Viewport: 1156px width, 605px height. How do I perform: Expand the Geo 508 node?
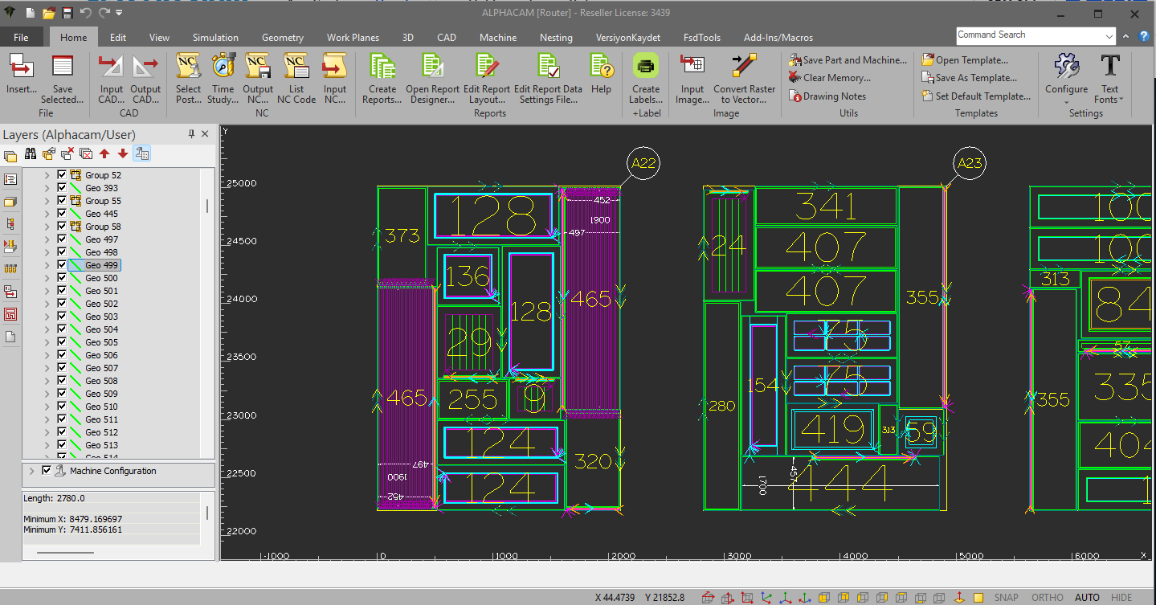tap(47, 381)
